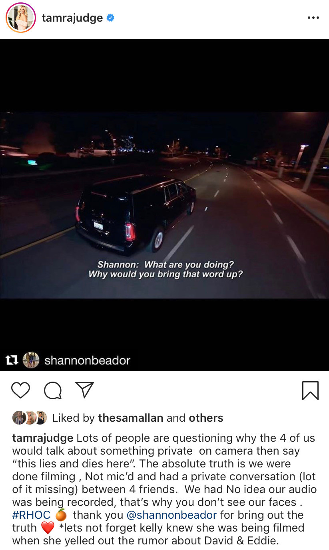The height and width of the screenshot is (550, 329).
Task: Open shannonbeador small avatar on repost
Action: point(31,360)
